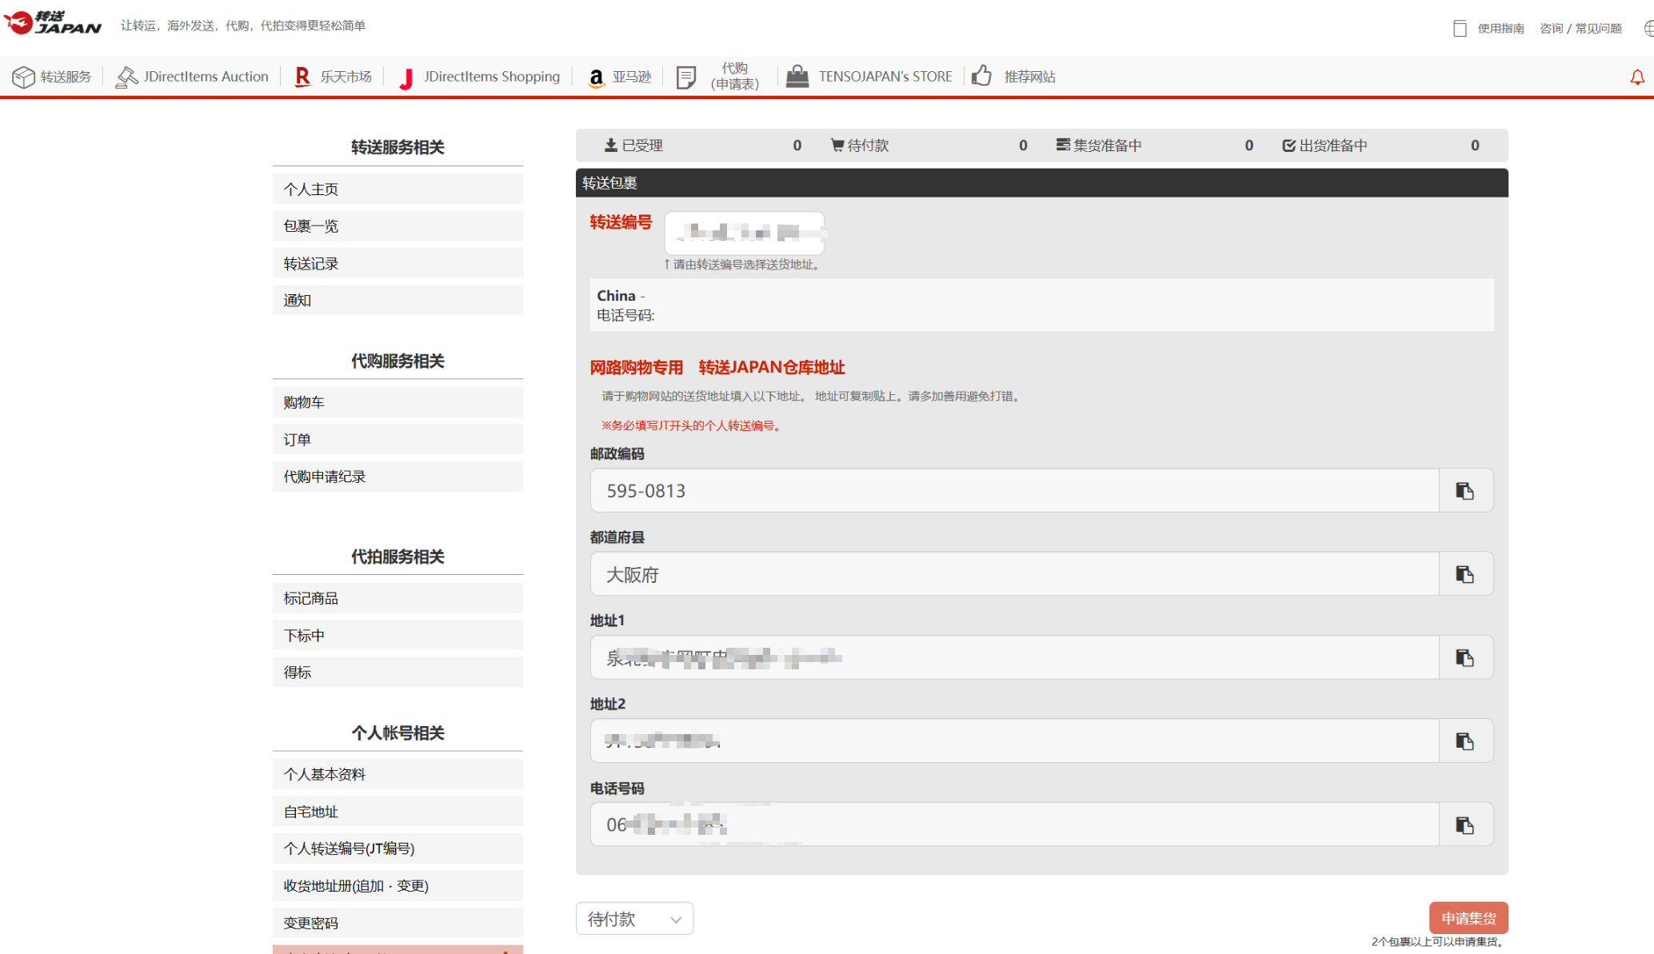The image size is (1654, 954).
Task: Click the red J shopping icon
Action: (406, 78)
